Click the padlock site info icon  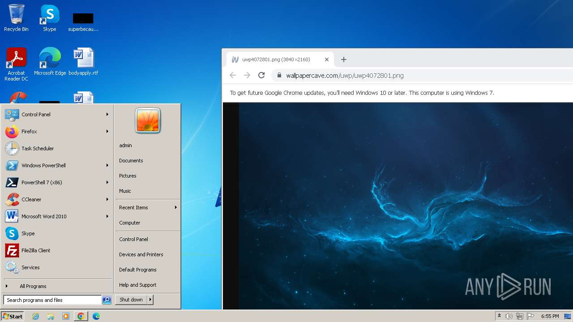click(279, 75)
